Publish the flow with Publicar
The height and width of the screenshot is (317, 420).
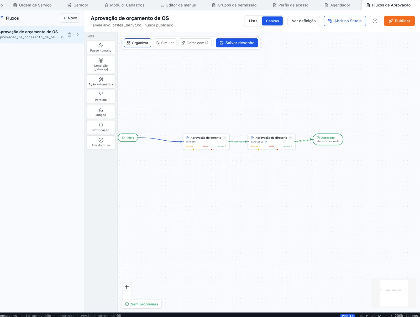[x=399, y=21]
